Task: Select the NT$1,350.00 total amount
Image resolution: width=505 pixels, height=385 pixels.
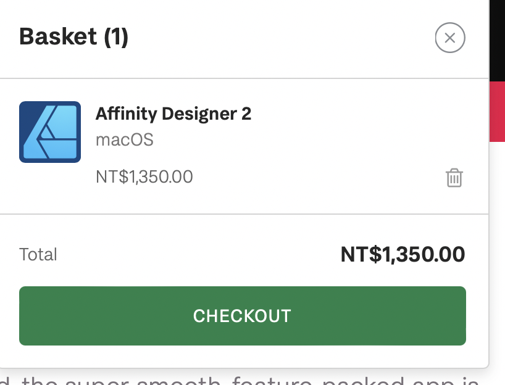Action: tap(403, 254)
